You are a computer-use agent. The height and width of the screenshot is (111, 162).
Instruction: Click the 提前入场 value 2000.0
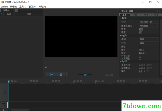[x=142, y=65]
